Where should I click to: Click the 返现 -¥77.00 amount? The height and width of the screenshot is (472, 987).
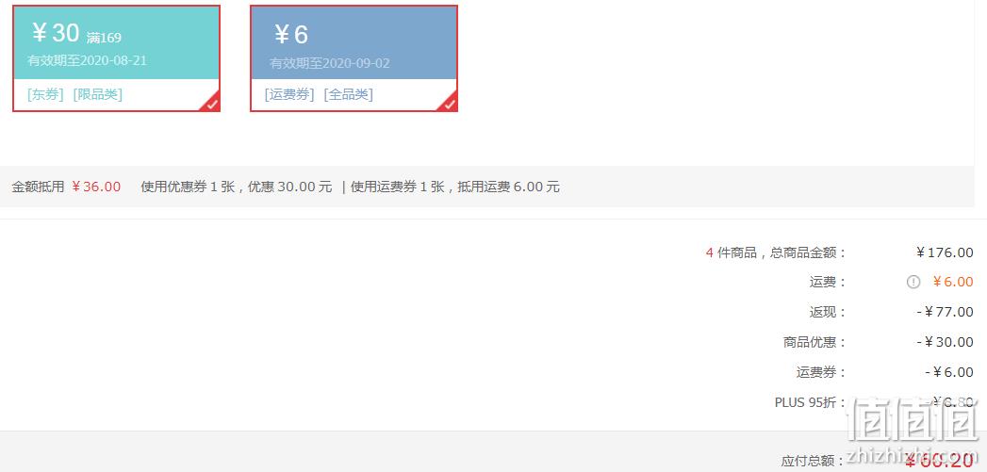(945, 312)
